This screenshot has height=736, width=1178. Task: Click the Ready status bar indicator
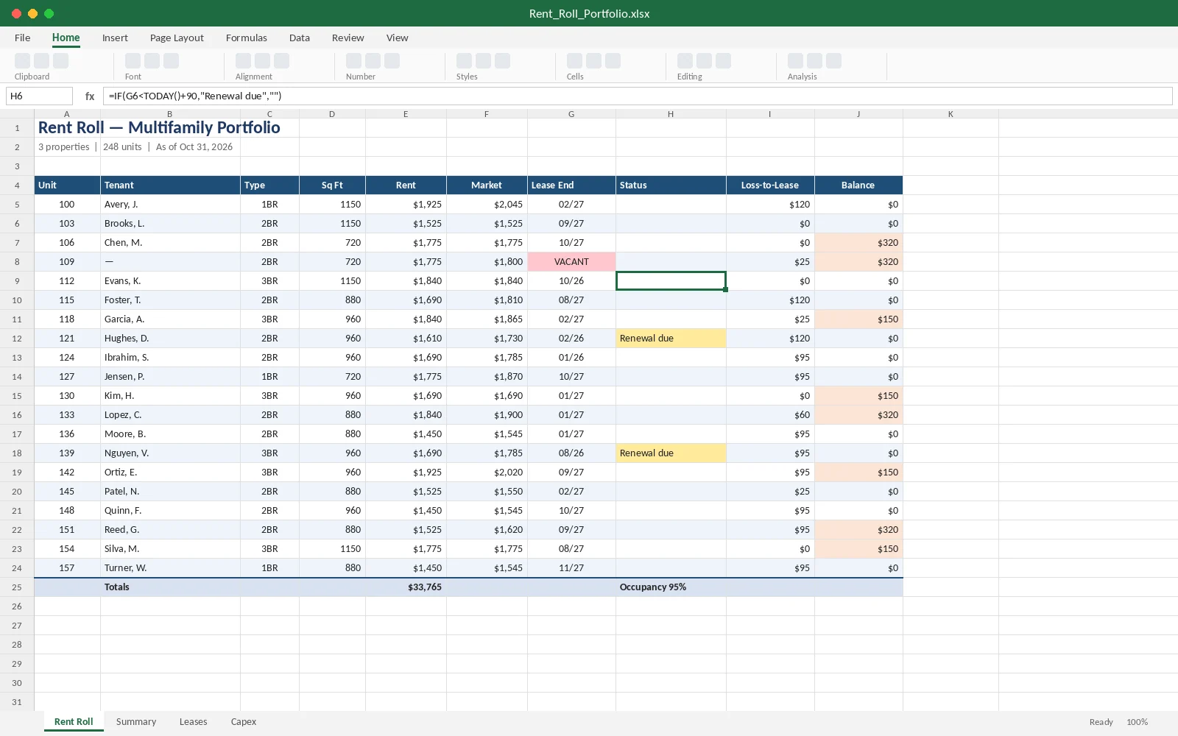pos(1101,722)
